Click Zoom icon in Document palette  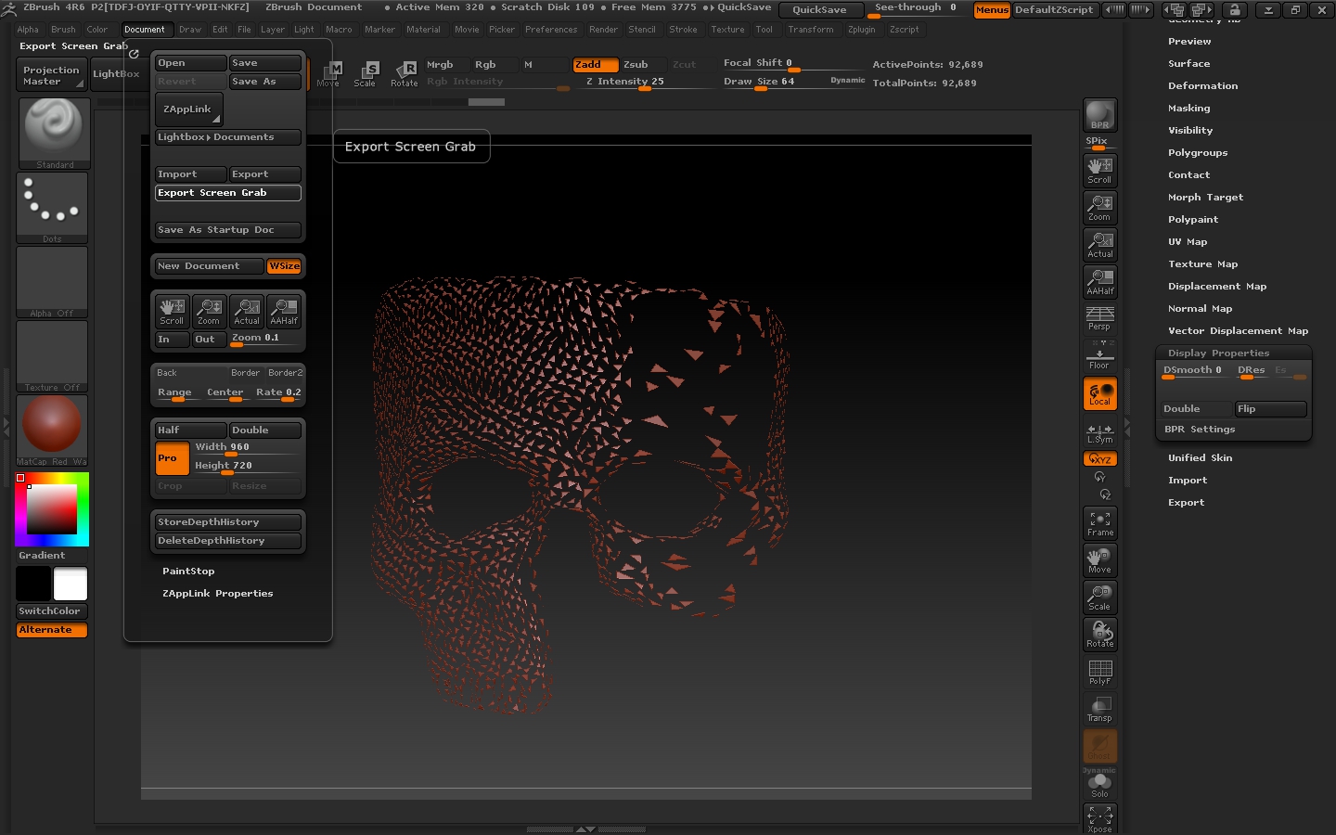[x=209, y=311]
